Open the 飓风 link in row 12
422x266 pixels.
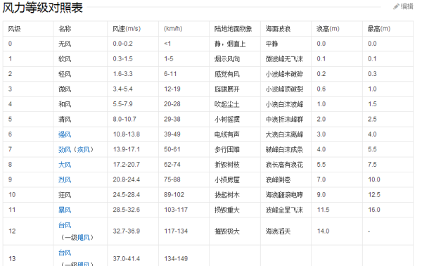84,237
